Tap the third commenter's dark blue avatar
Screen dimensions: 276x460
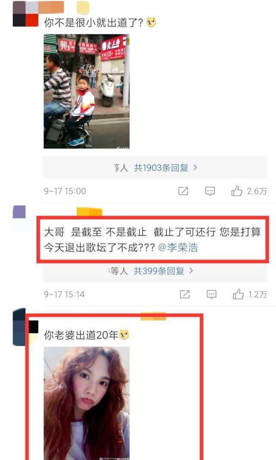click(19, 327)
